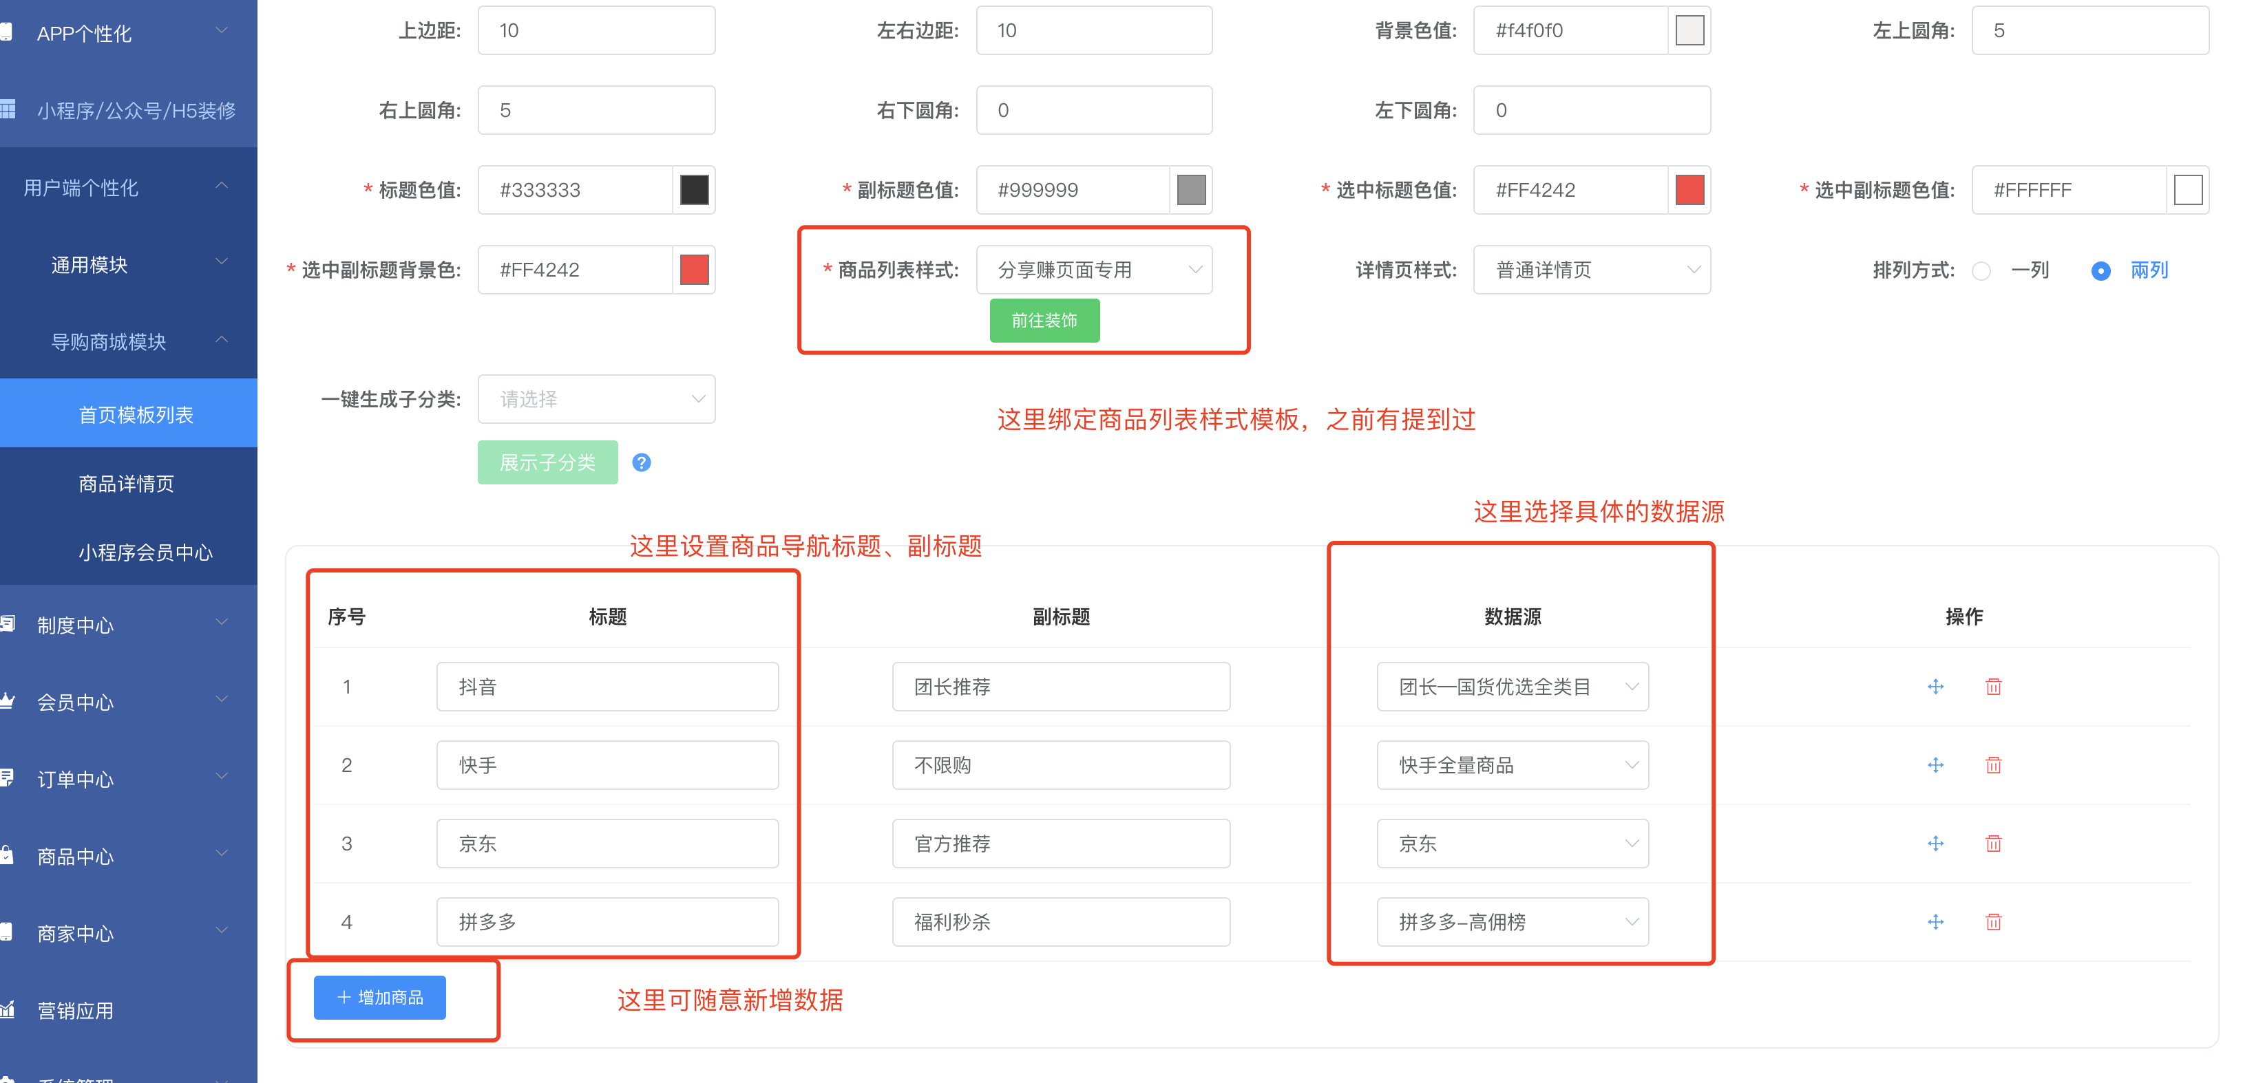Open the 京东 data source dropdown
Screen dimensions: 2243x1083
pyautogui.click(x=1513, y=843)
